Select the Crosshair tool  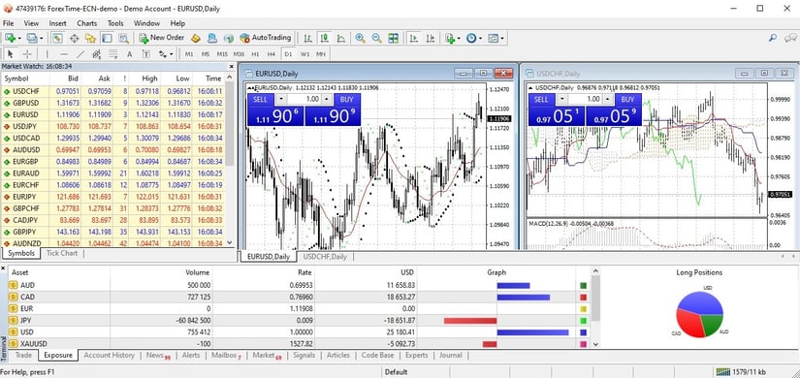click(x=27, y=53)
